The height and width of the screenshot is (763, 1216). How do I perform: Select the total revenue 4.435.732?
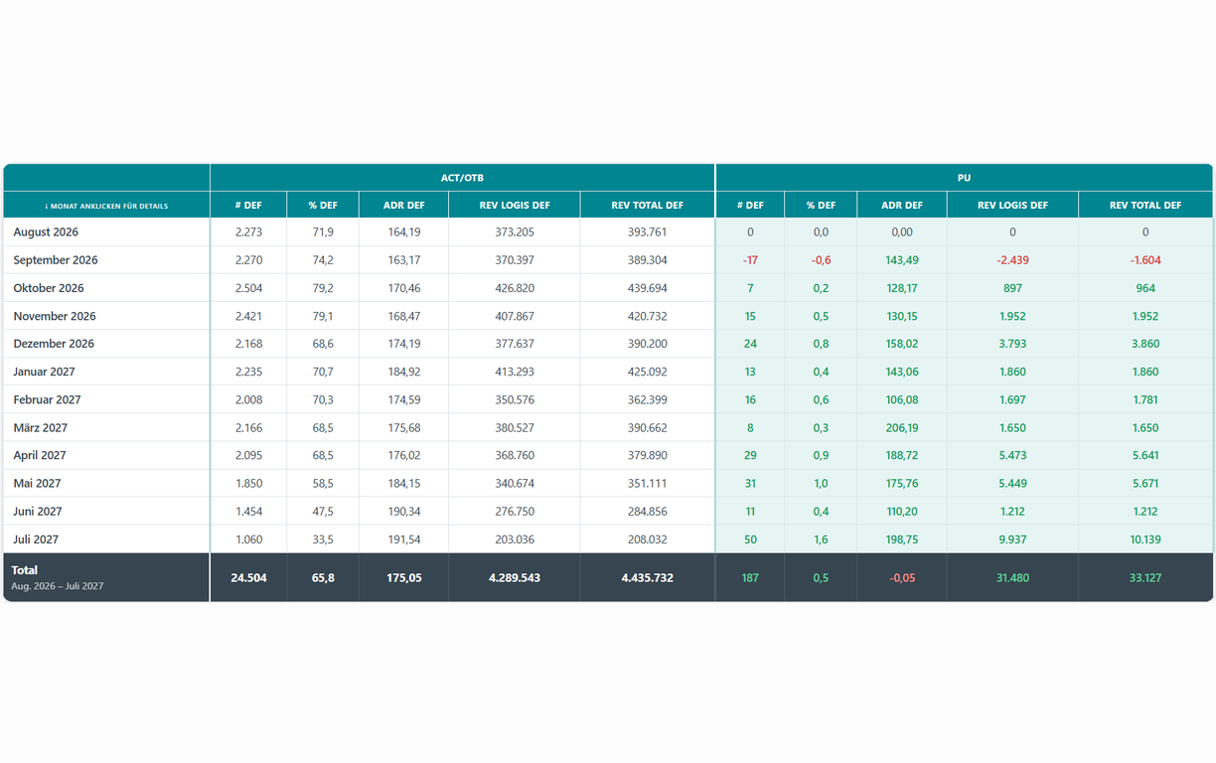pos(648,577)
